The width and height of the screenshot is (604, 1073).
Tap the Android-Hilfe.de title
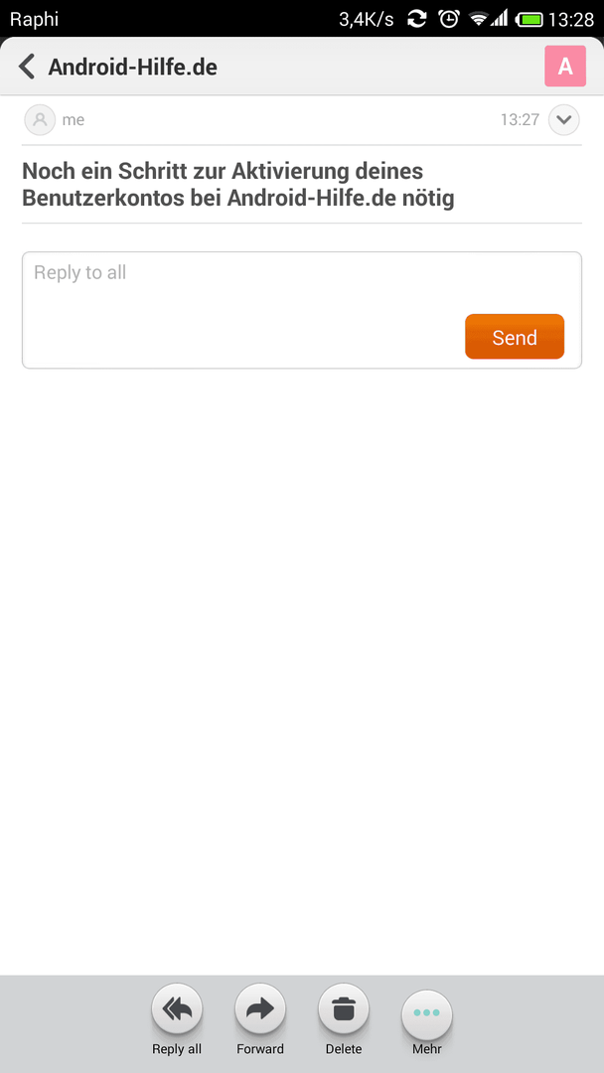[133, 68]
